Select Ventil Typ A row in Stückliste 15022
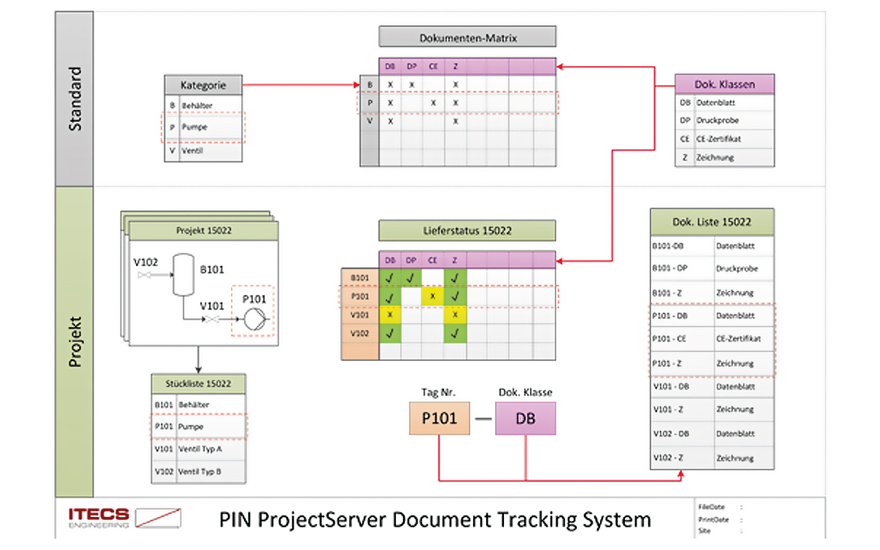The image size is (880, 550). pos(199,449)
